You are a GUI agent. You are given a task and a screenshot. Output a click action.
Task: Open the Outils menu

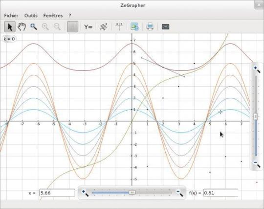coord(31,16)
